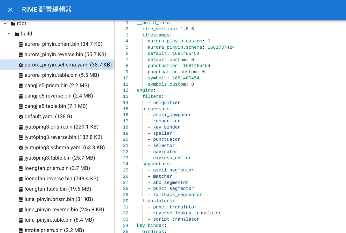Open loengfan.reverse.bin file entry
This screenshot has height=233, width=346.
click(x=61, y=179)
